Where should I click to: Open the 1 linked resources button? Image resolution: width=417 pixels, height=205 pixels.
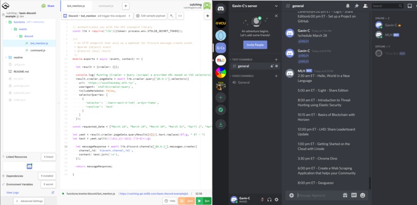click(49, 157)
